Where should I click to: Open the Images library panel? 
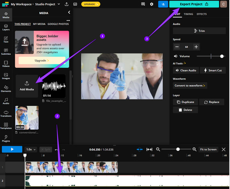(6, 76)
